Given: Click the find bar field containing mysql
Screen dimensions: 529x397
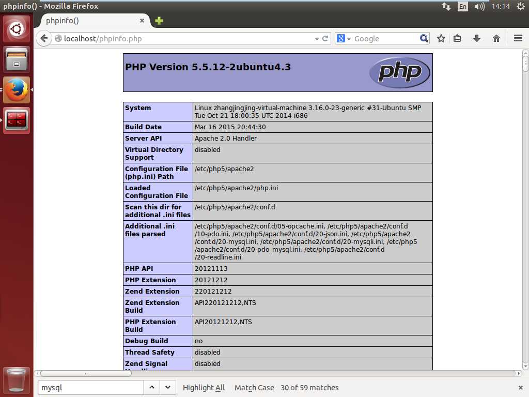Looking at the screenshot, I should click(90, 388).
